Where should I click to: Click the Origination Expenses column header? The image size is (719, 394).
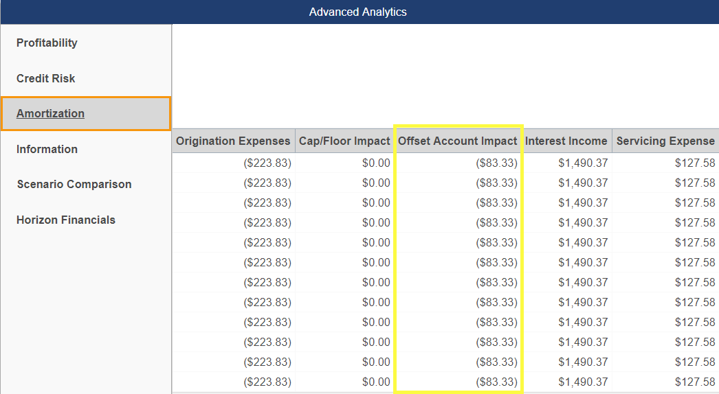234,141
